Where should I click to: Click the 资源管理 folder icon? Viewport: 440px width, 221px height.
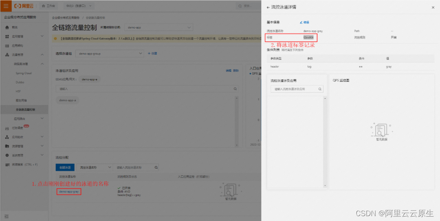[x=7, y=146]
